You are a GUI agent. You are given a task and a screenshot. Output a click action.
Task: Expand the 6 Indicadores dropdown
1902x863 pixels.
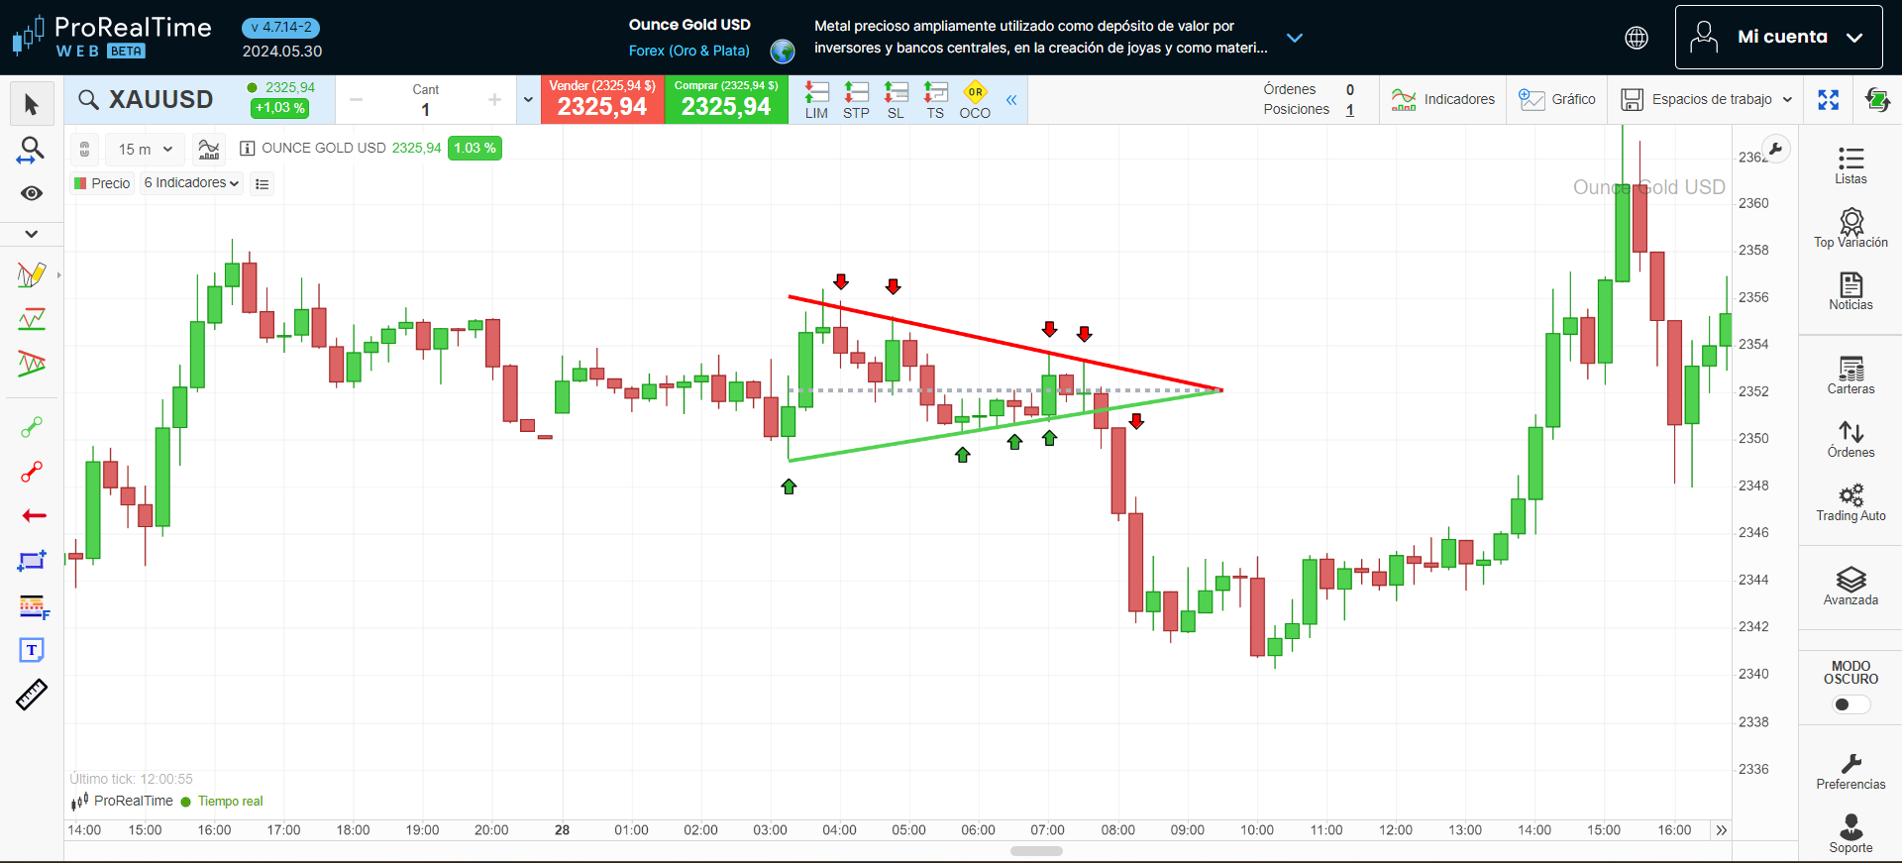191,183
